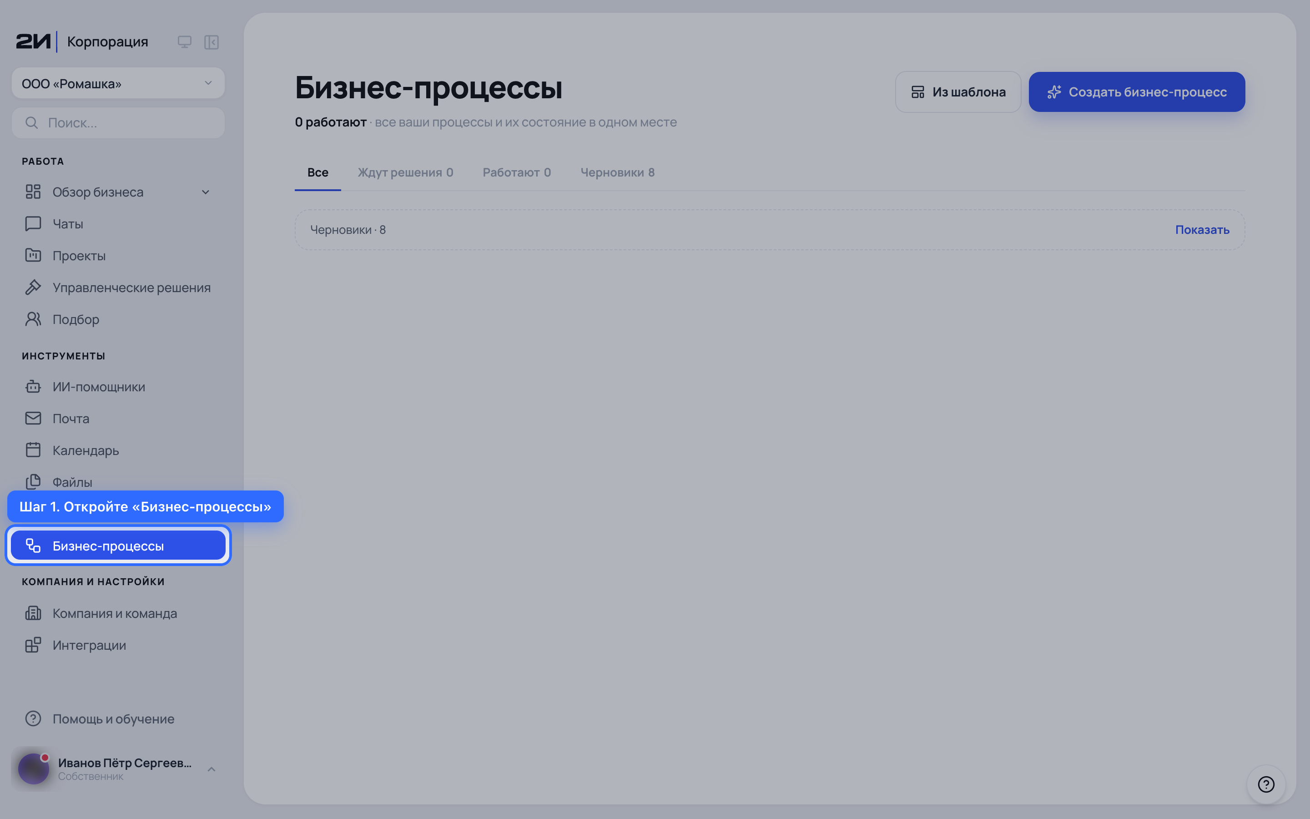Switch to the Работают tab
Screen dimensions: 1310x819
click(x=516, y=172)
